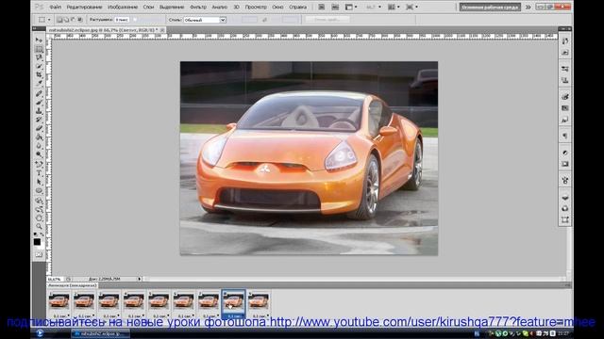
Task: Select the Quick Selection tool
Action: tap(39, 66)
